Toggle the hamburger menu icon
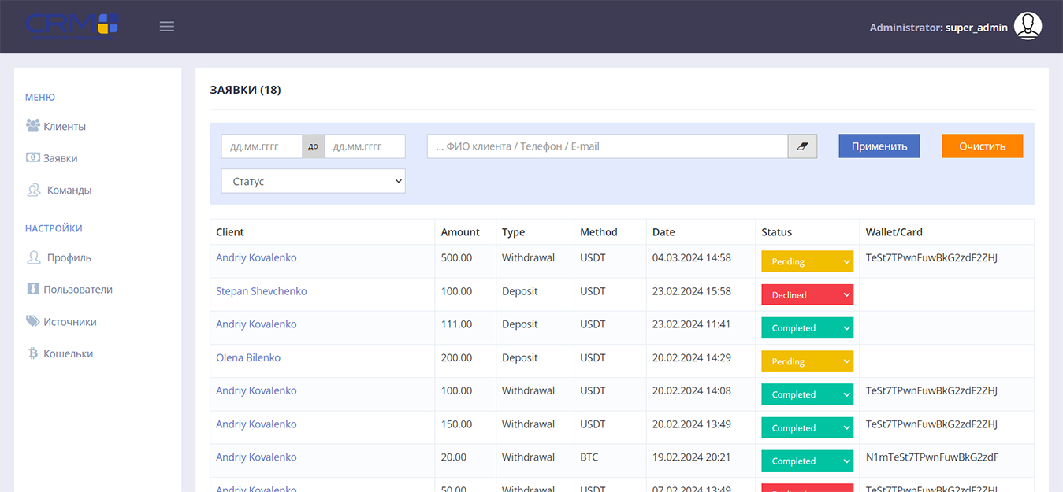Viewport: 1063px width, 492px height. 167,27
